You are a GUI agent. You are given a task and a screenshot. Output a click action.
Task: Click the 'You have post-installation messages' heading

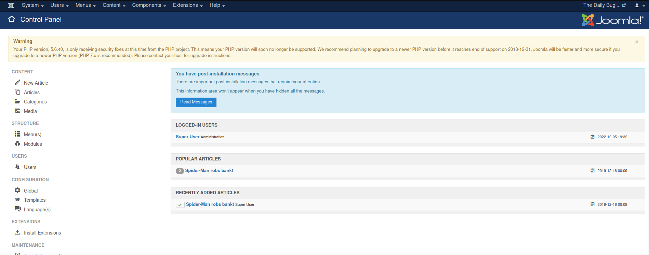[217, 74]
